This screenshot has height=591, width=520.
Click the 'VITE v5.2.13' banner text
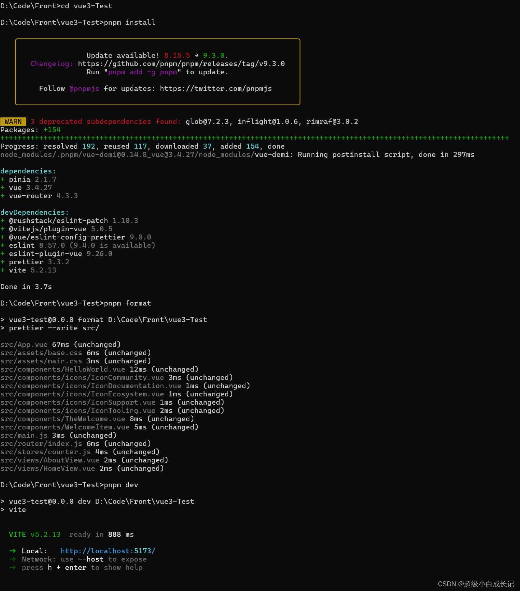(x=35, y=534)
